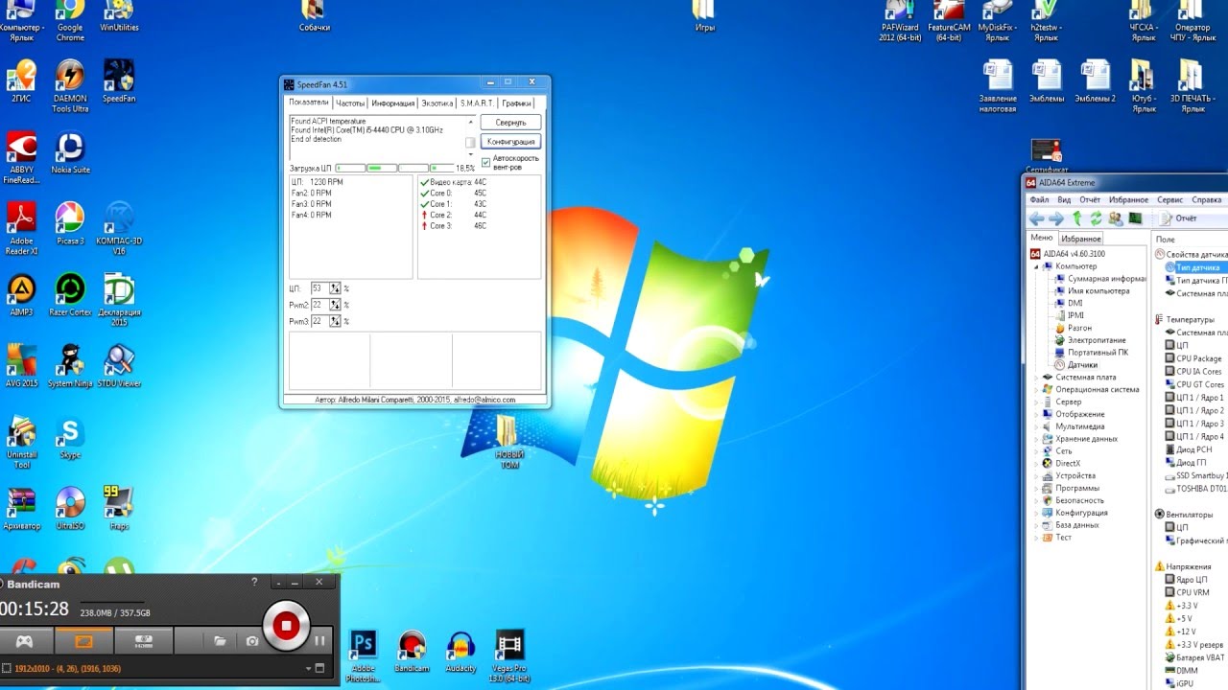Image resolution: width=1228 pixels, height=690 pixels.
Task: Open DAEMON Tools Ultra desktop icon
Action: click(69, 86)
